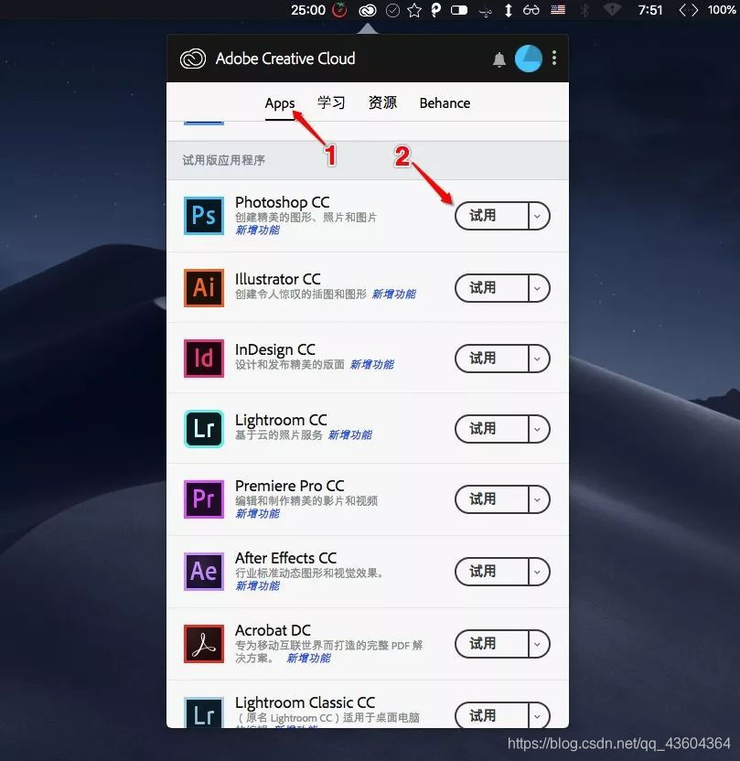Click the checkmark circle menu bar icon
The height and width of the screenshot is (761, 740).
coord(392,10)
